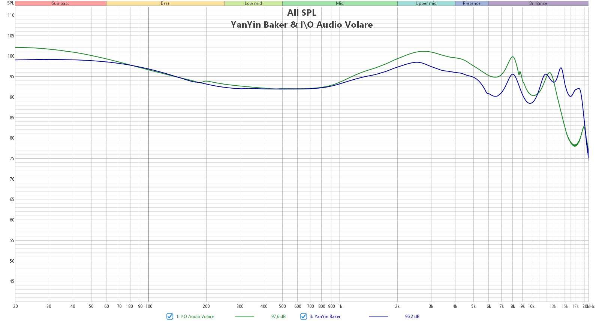Click the 75 dB vertical axis value

tap(12, 159)
